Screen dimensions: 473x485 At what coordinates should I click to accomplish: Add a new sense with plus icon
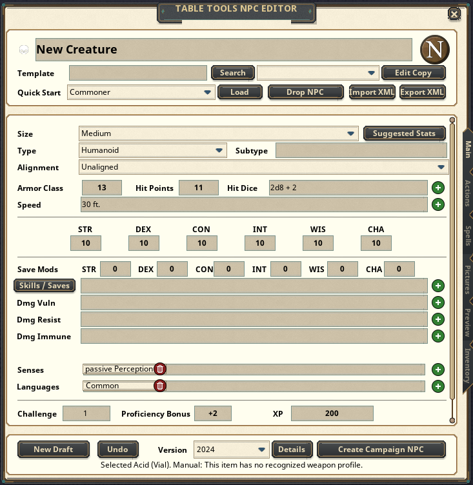pos(438,370)
